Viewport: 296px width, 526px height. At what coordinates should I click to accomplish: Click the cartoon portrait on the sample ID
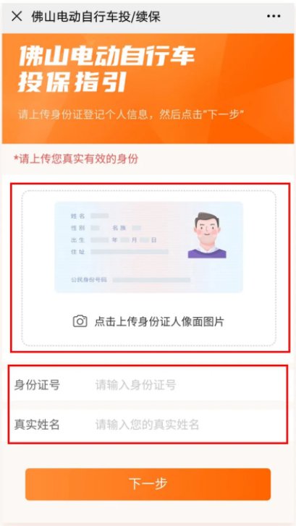(x=207, y=235)
